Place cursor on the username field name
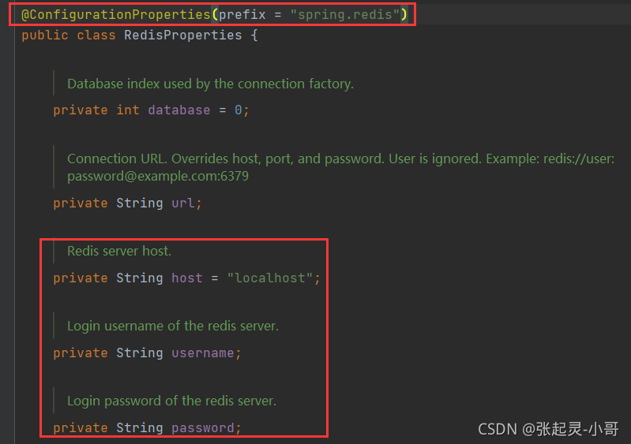The width and height of the screenshot is (631, 444). click(203, 353)
